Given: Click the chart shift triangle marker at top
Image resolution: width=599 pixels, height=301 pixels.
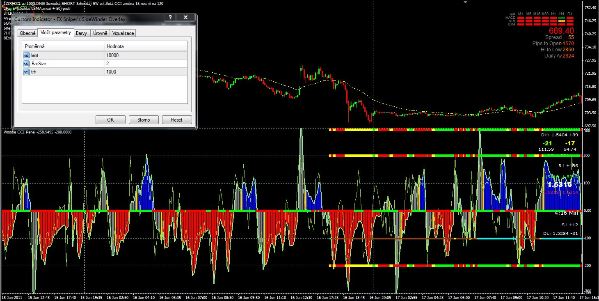Looking at the screenshot, I should [x=465, y=2].
